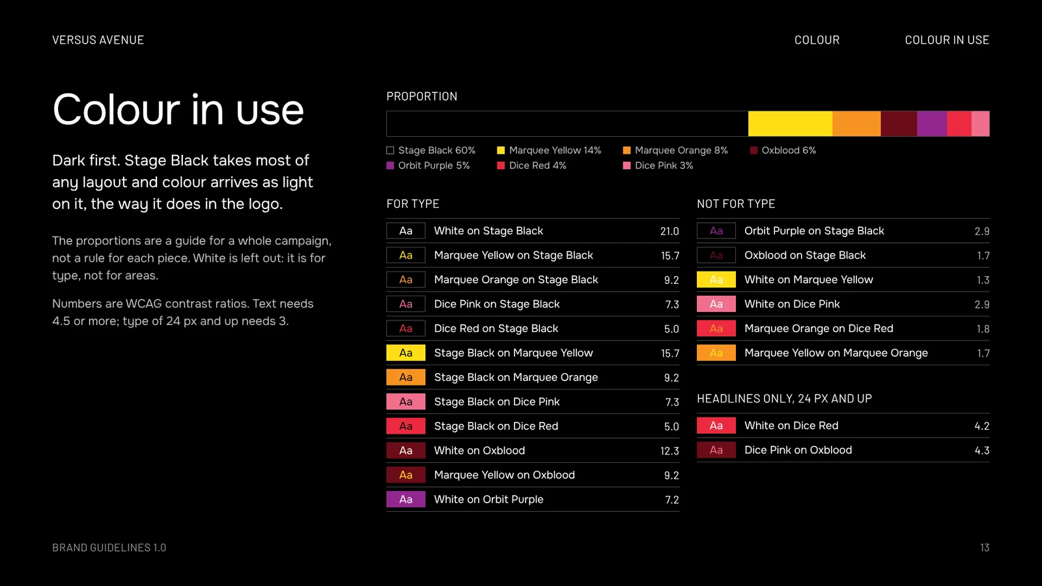Select the Dice Red segment in proportion bar

959,124
